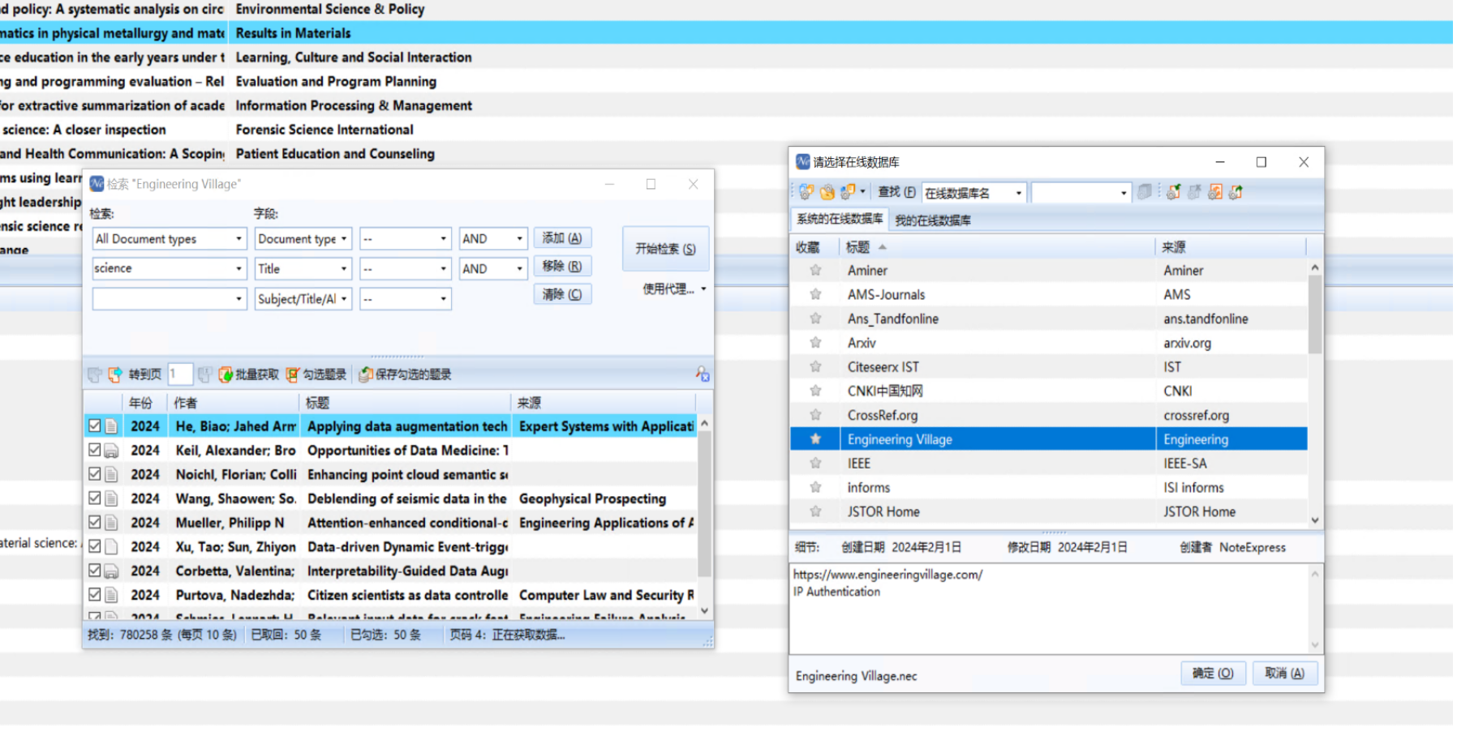The height and width of the screenshot is (740, 1457).
Task: Click the gear icon with green arrow
Action: 1236,192
